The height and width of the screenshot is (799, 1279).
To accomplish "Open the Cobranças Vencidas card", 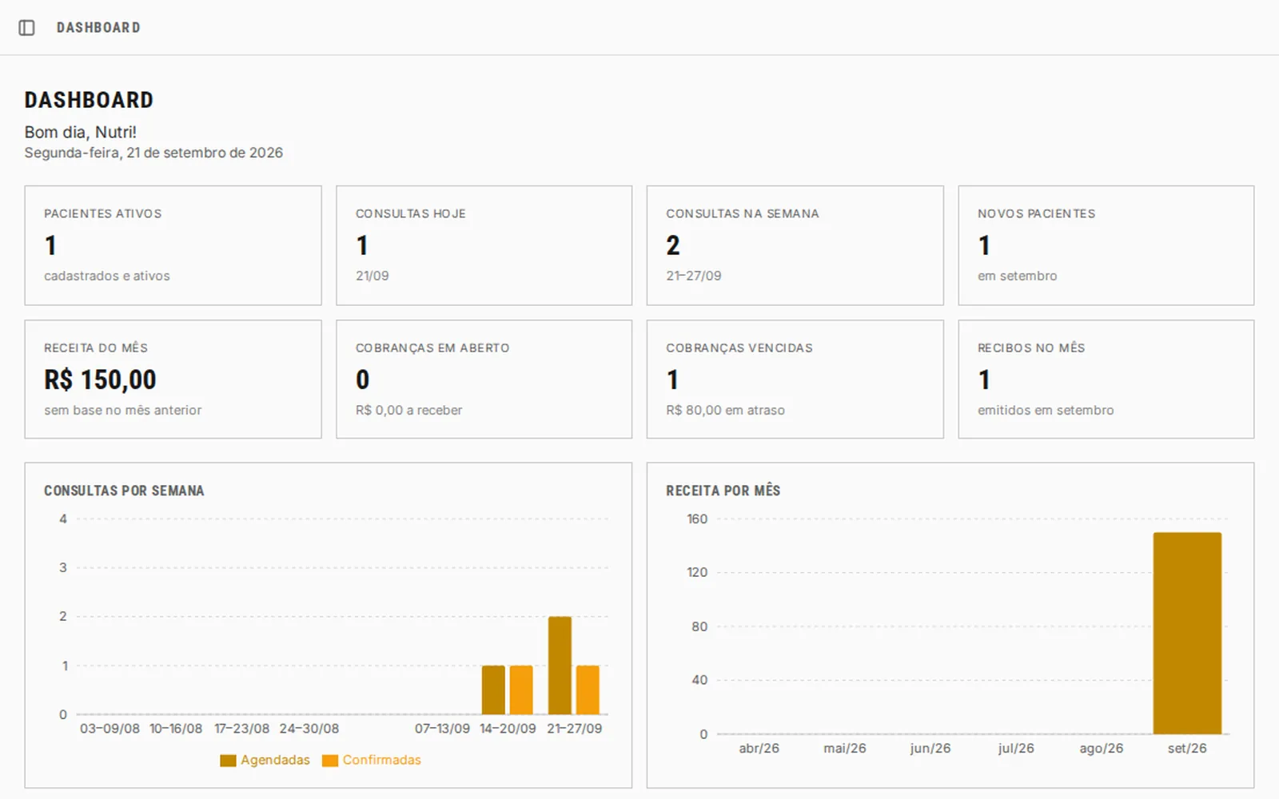I will (x=795, y=380).
